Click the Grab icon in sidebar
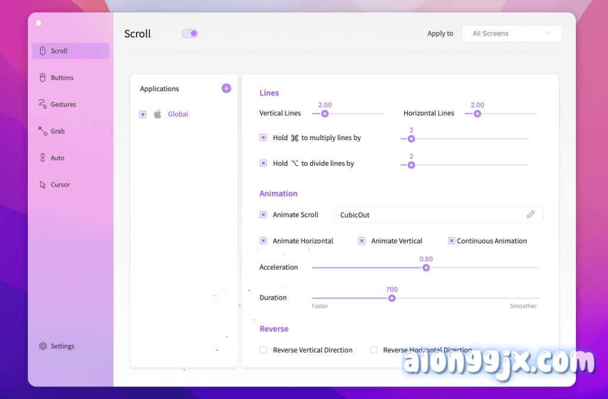The height and width of the screenshot is (399, 608). coord(43,131)
